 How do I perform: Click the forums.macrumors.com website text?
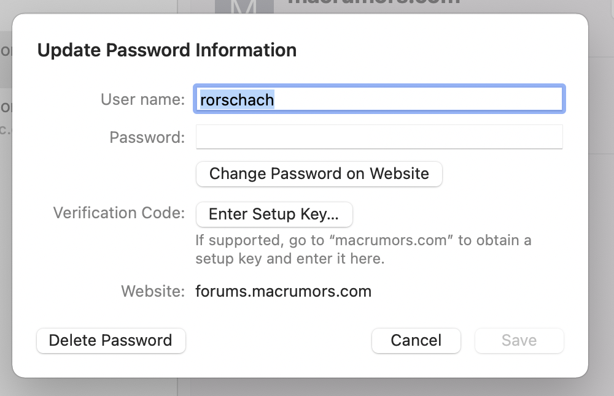(283, 291)
